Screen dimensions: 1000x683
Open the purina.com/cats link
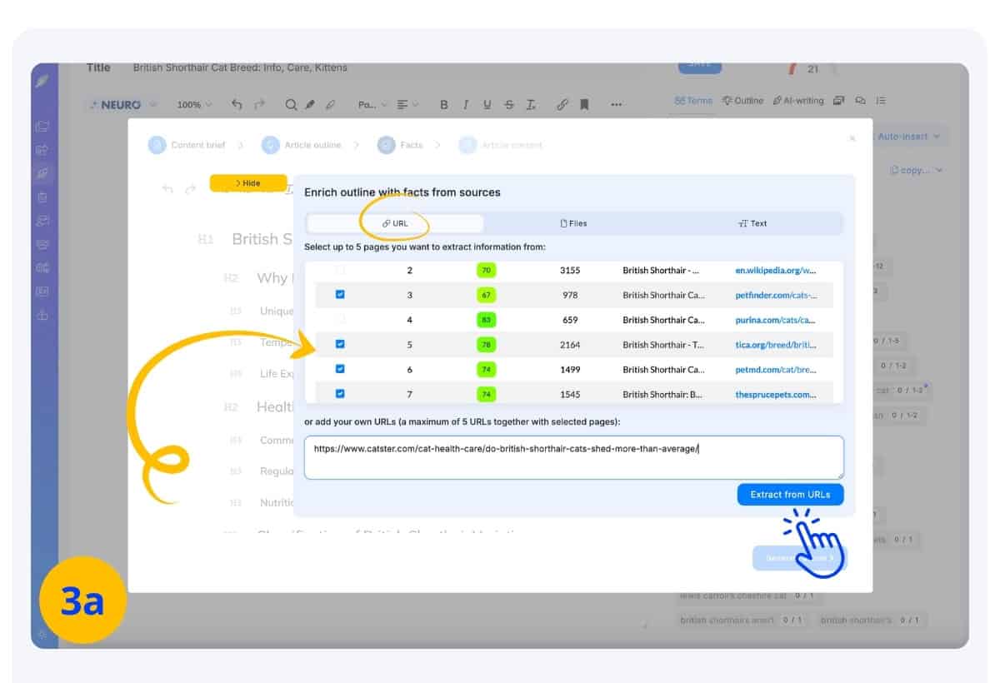(776, 320)
